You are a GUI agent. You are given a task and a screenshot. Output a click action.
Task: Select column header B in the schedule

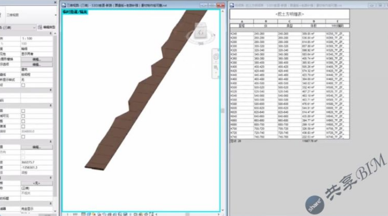coord(266,22)
